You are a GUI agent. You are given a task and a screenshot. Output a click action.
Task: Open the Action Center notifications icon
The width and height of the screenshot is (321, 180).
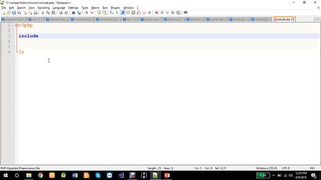tap(313, 175)
